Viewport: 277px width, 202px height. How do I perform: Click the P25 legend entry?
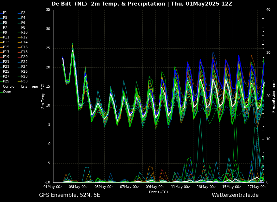coord(6,72)
